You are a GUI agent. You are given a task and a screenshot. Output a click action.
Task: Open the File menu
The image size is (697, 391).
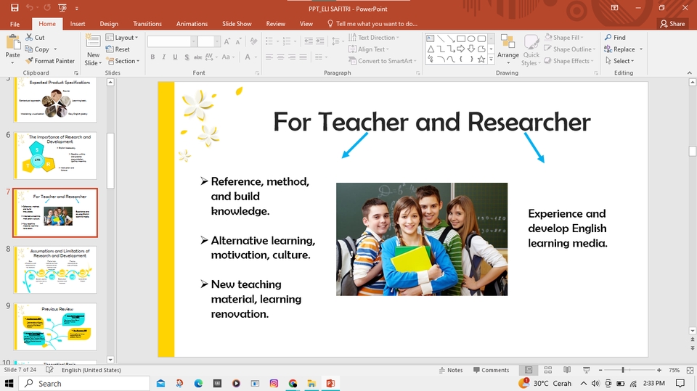pyautogui.click(x=15, y=24)
